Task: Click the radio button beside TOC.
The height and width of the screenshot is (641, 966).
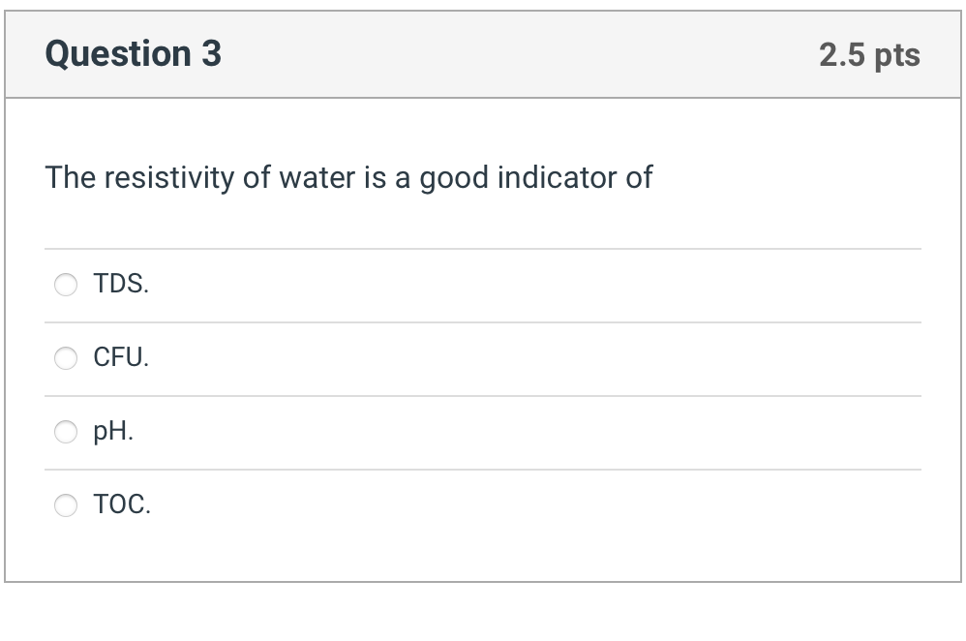Action: coord(65,504)
